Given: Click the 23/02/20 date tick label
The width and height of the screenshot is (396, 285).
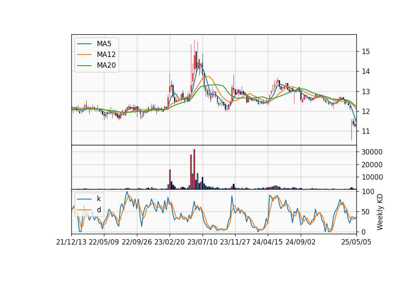Looking at the screenshot, I should click(x=170, y=242).
